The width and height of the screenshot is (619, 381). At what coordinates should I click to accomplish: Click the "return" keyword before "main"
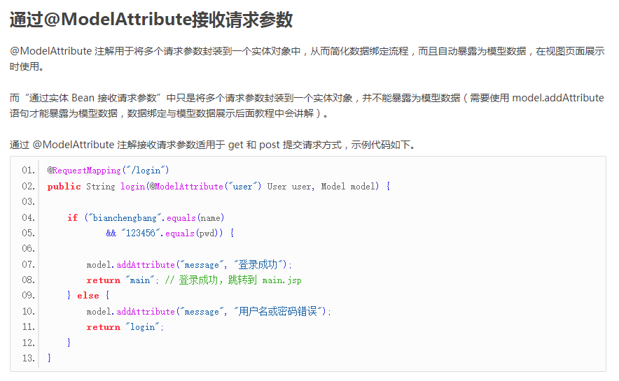tap(103, 280)
